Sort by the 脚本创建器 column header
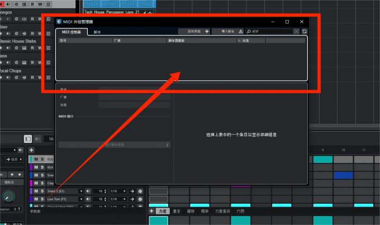The height and width of the screenshot is (225, 380). coord(202,40)
